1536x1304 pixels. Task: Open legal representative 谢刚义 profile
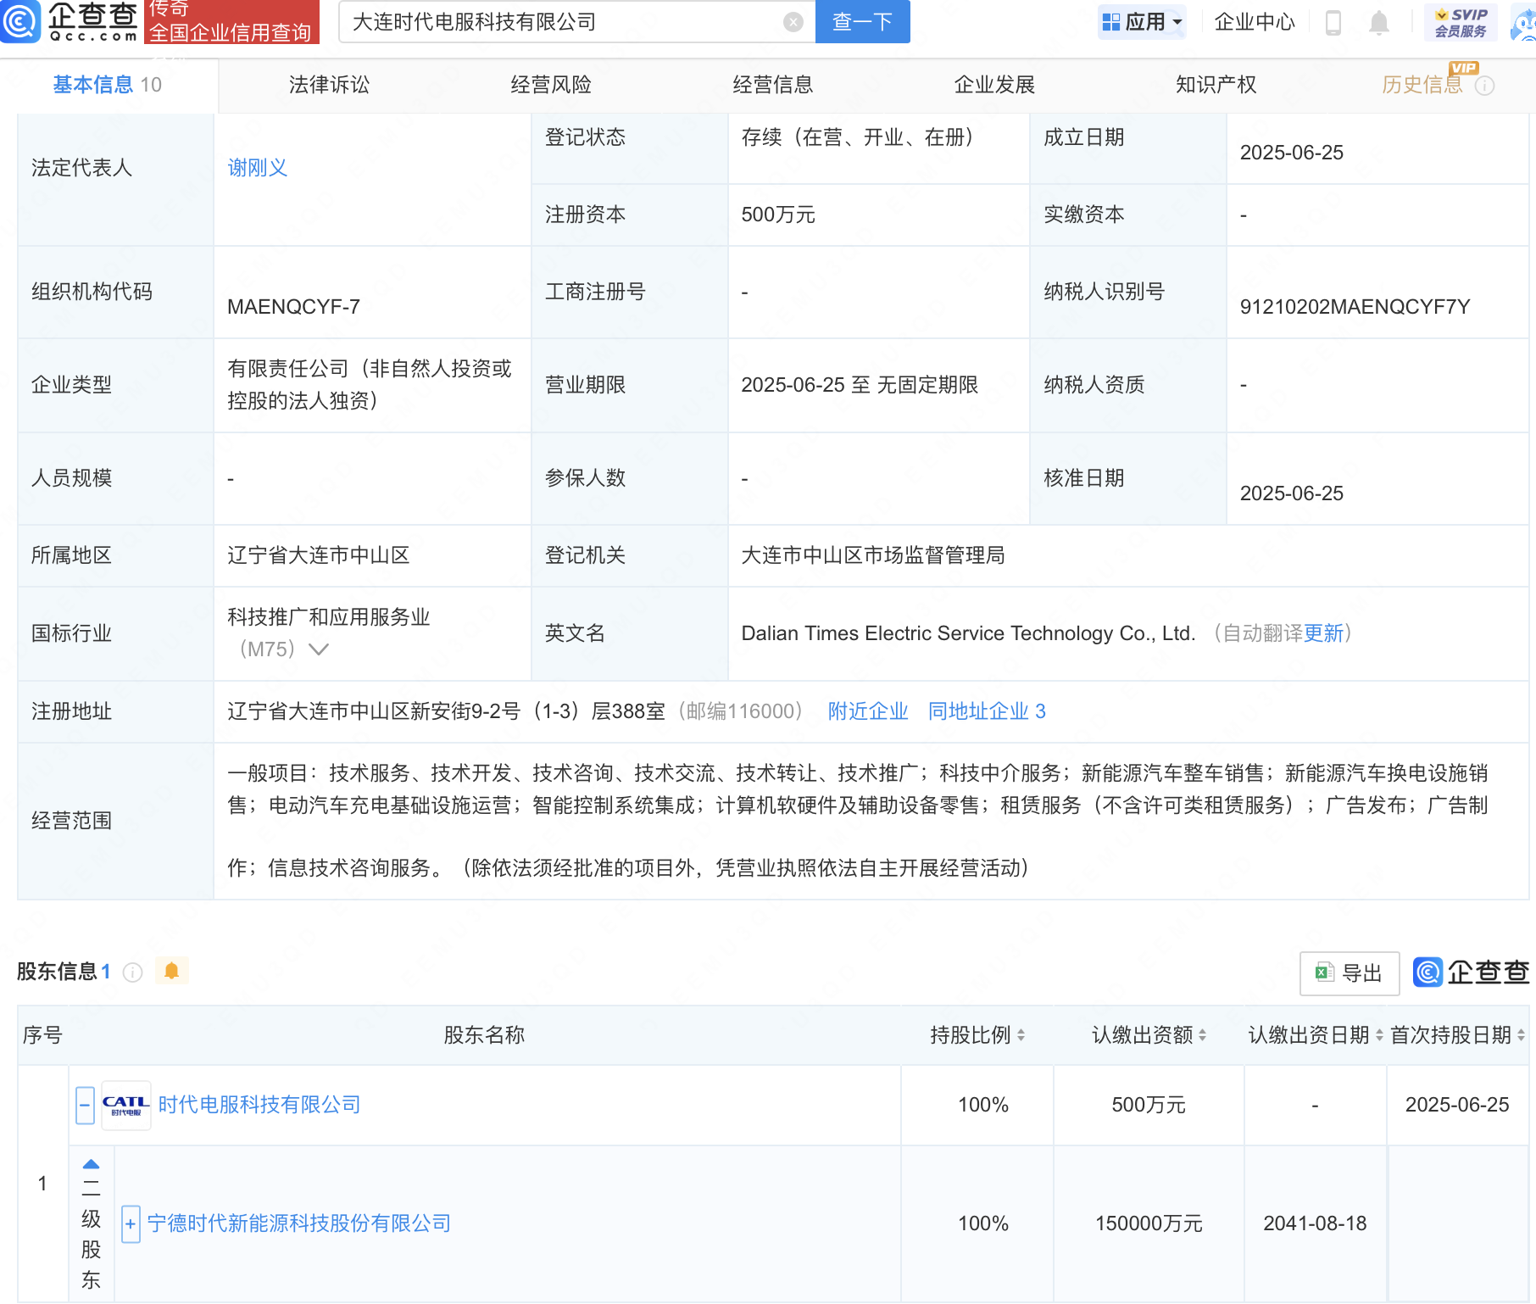(258, 168)
